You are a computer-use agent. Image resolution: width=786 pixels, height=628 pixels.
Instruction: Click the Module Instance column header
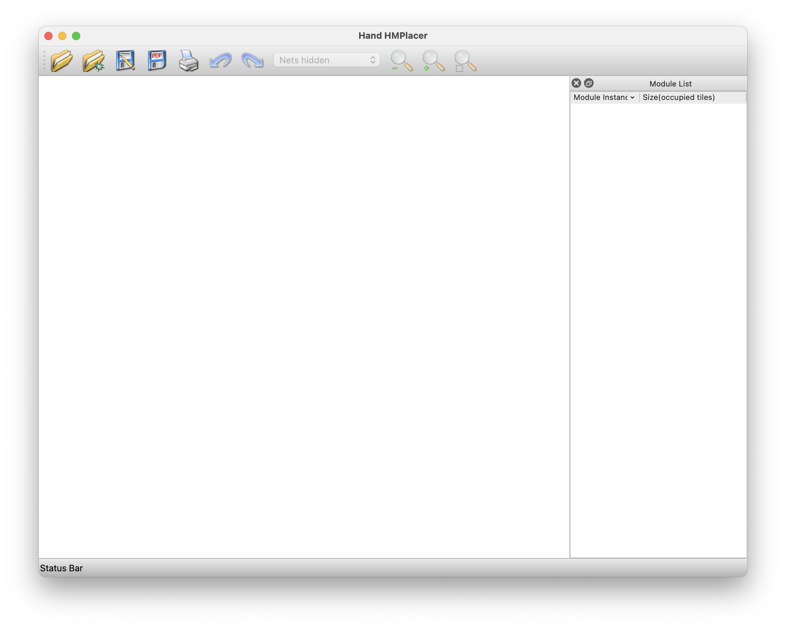pyautogui.click(x=600, y=98)
